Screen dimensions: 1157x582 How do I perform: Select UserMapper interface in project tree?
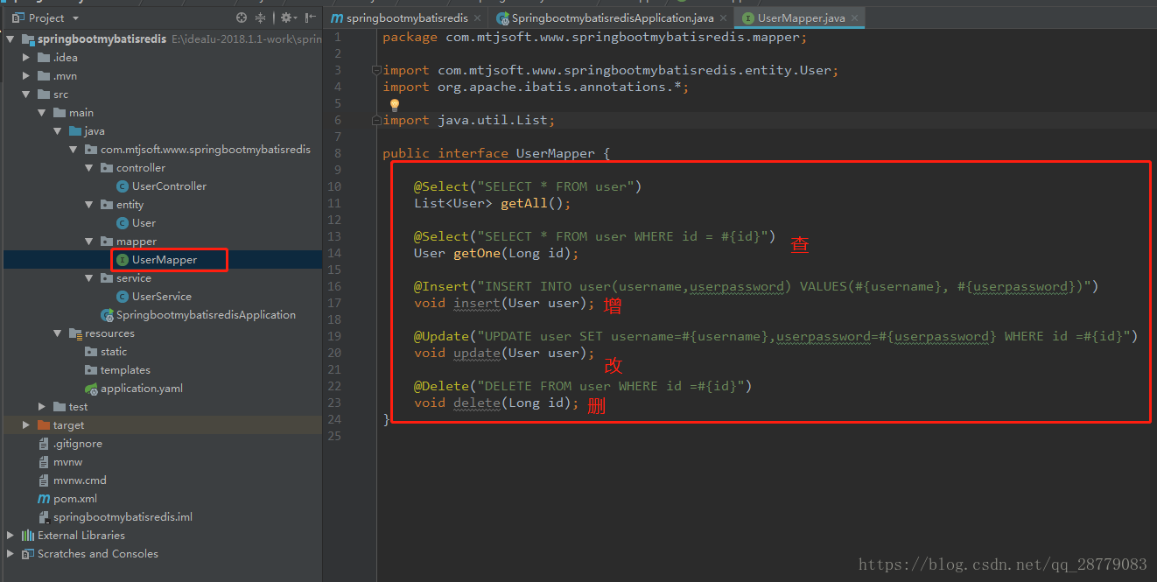165,260
